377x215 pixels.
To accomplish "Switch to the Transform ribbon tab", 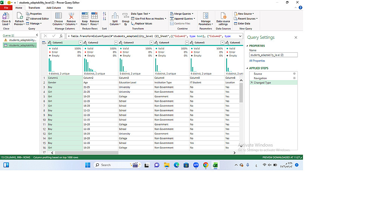I will tap(34, 8).
